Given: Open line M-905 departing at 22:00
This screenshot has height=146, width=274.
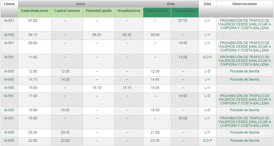Looking at the screenshot, I should point(9,141).
